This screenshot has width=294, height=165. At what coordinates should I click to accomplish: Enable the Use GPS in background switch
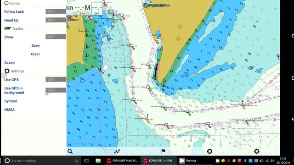pyautogui.click(x=56, y=90)
